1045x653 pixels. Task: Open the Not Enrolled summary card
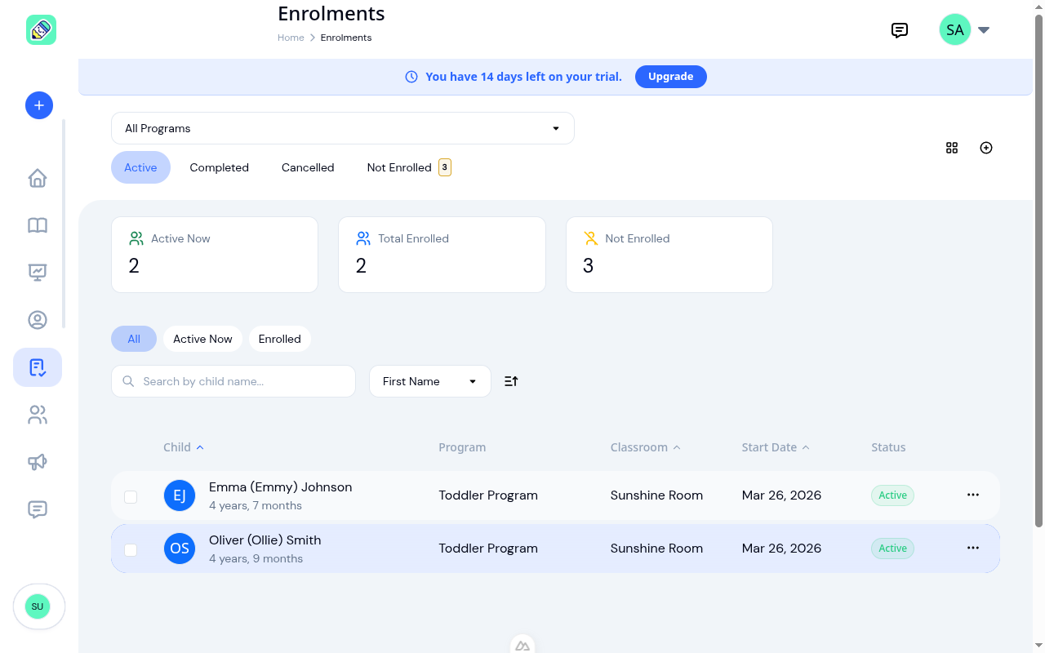669,255
